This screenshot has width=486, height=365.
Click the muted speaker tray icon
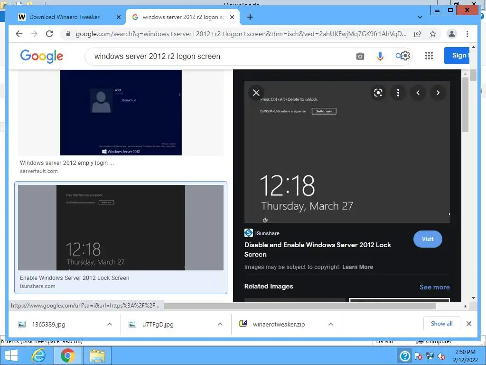point(441,356)
